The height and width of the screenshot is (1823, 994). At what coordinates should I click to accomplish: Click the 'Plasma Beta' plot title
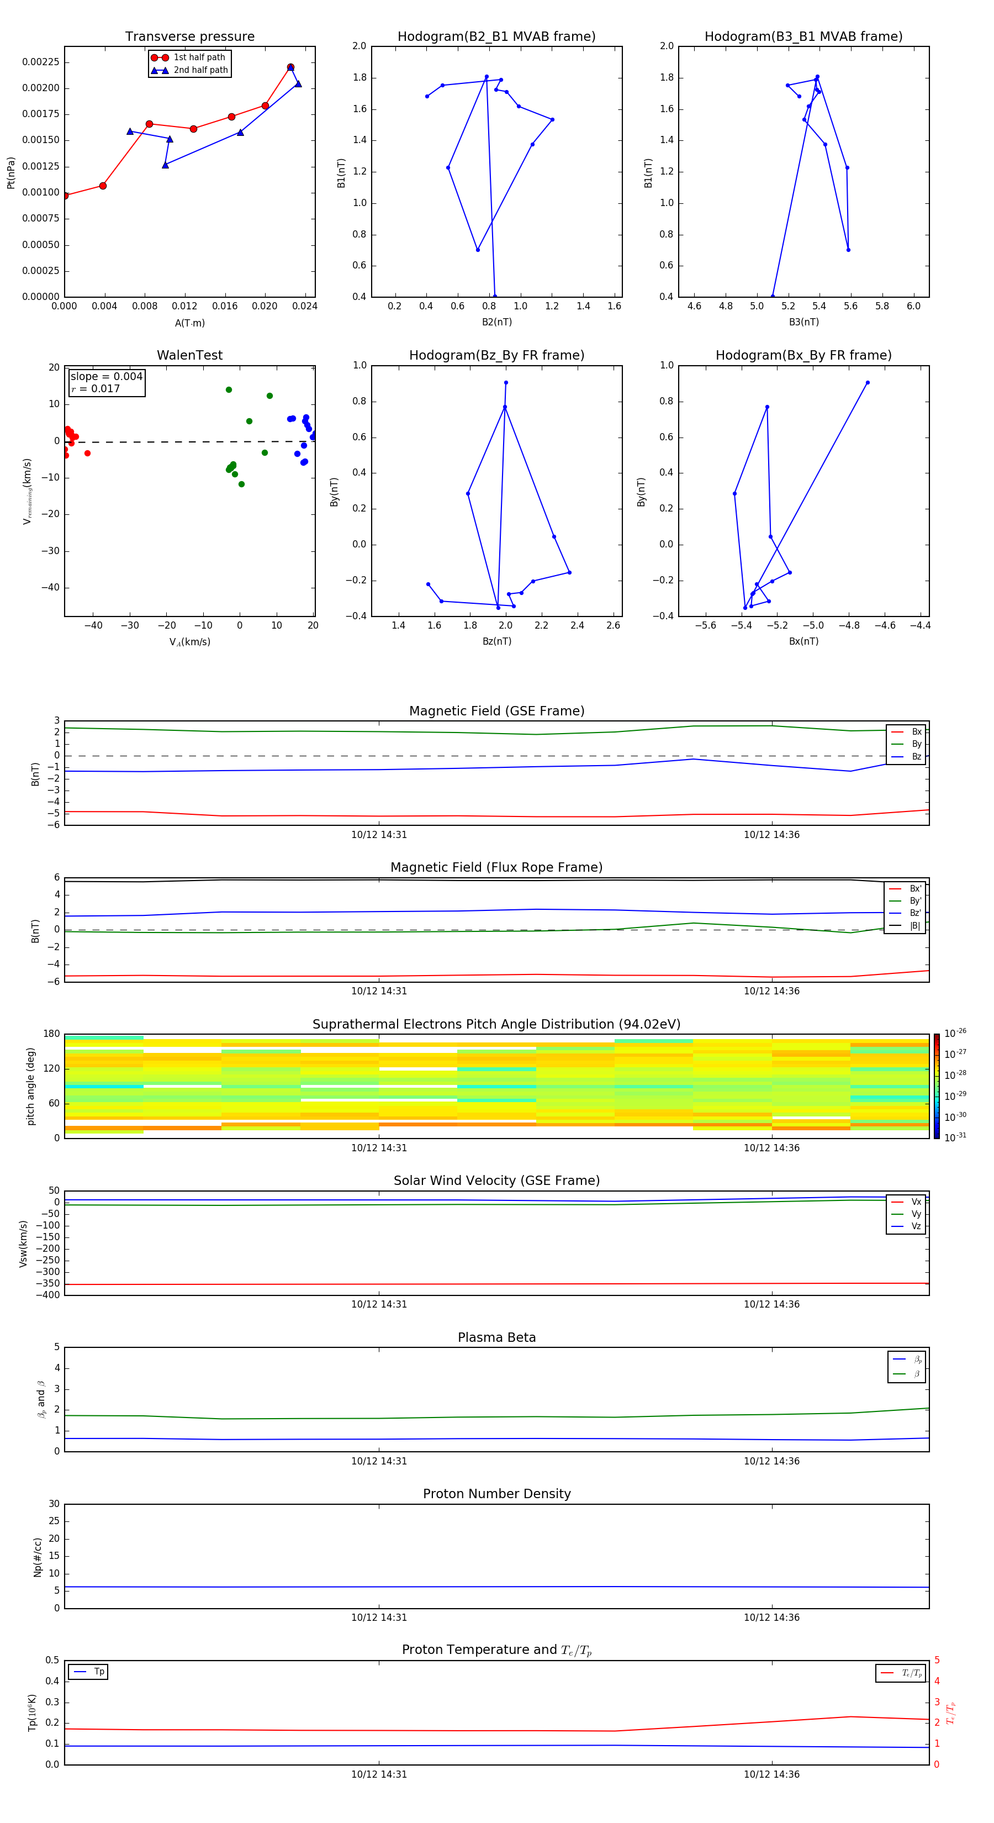point(496,1338)
